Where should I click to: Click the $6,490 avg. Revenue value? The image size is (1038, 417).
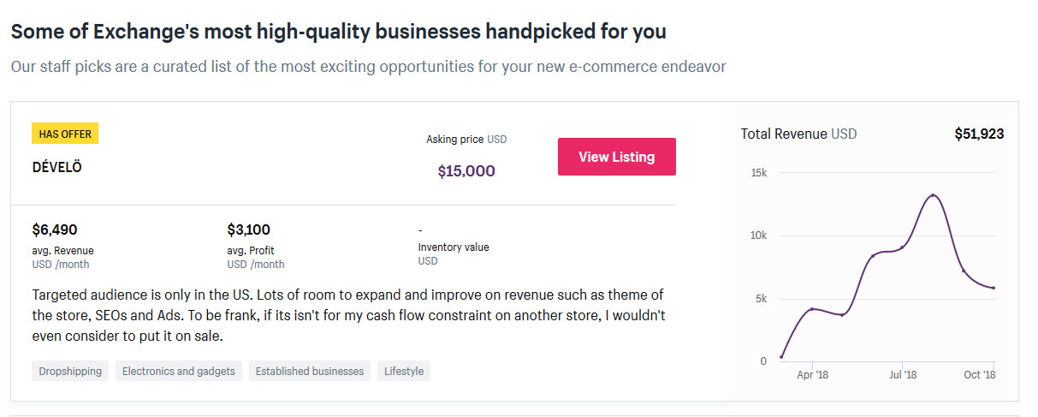[x=55, y=229]
